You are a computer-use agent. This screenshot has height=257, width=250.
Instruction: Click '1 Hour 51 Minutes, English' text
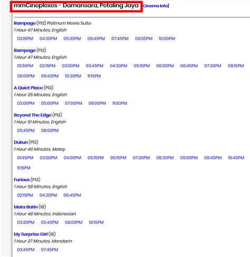40,122
